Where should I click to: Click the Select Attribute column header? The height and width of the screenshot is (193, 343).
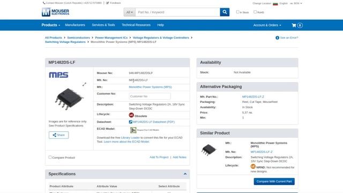pyautogui.click(x=169, y=186)
